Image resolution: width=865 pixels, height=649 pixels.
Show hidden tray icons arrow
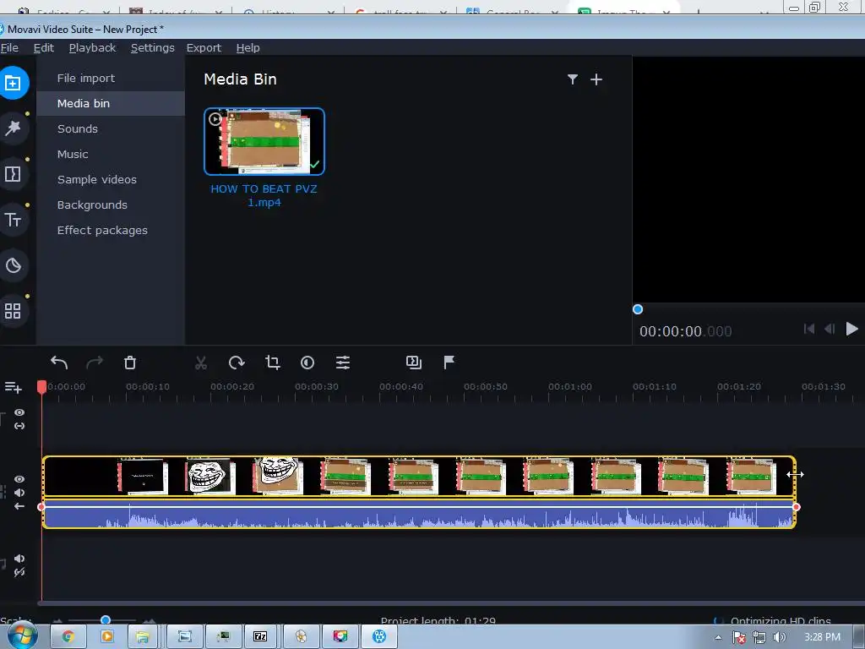click(x=718, y=637)
